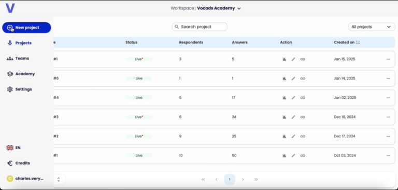This screenshot has height=190, width=398.
Task: Select the answers count 24
Action: pyautogui.click(x=234, y=117)
